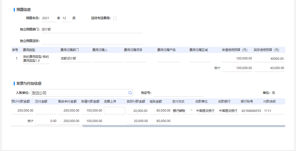Click the 预算信息 section heading

(x=24, y=10)
